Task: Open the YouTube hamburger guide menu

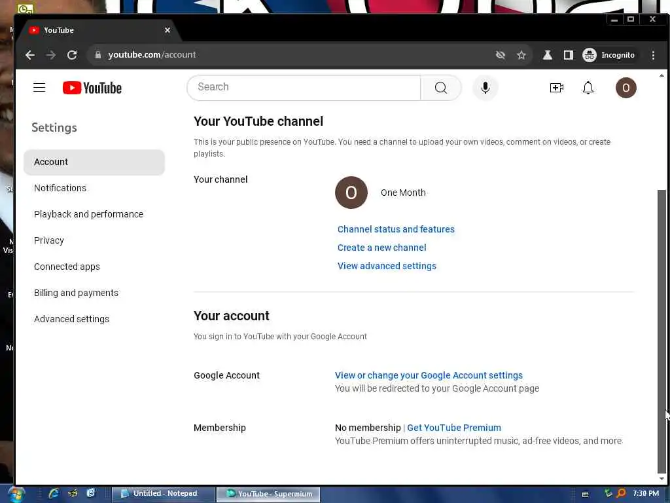Action: coord(39,88)
